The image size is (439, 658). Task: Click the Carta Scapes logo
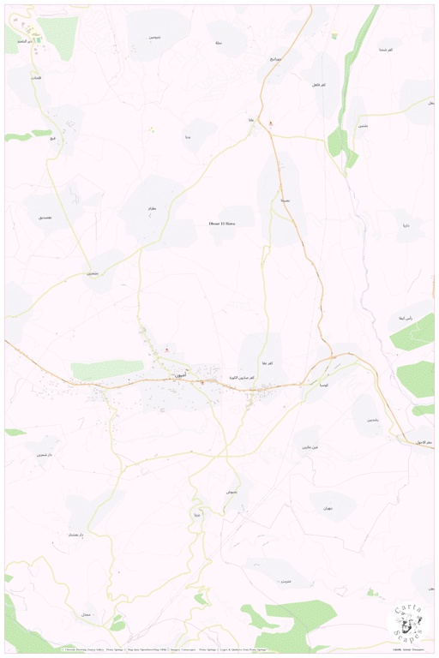[409, 623]
